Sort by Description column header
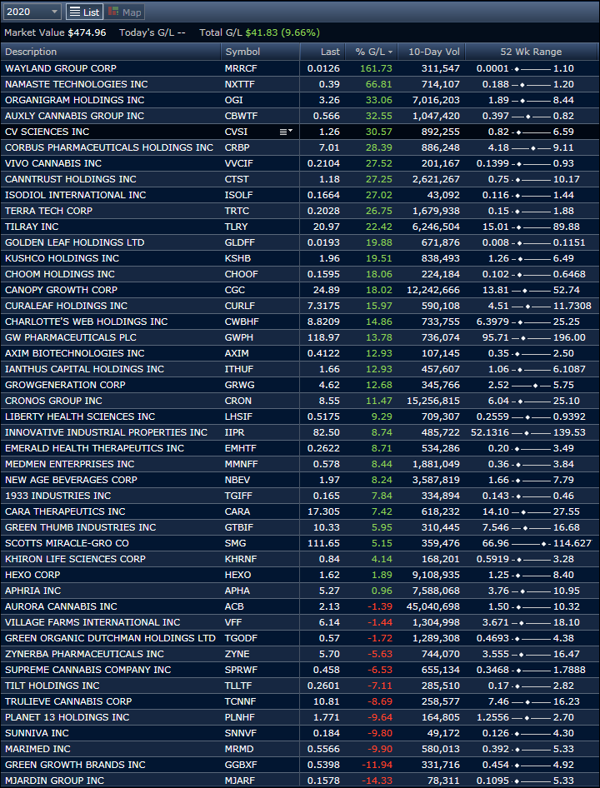The width and height of the screenshot is (600, 788). coord(111,52)
